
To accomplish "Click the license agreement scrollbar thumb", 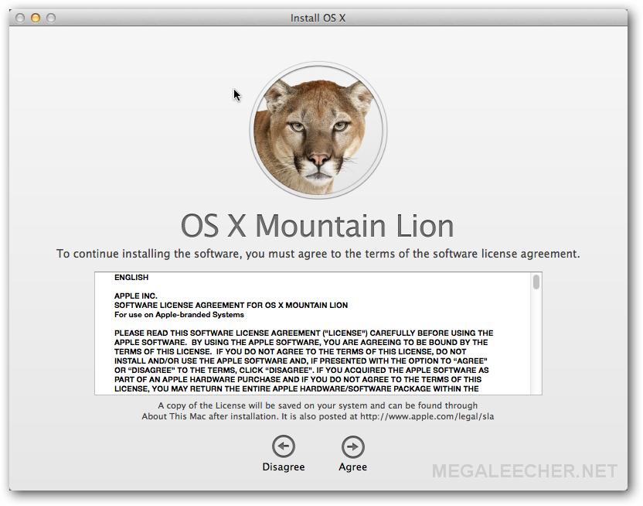I will [x=536, y=282].
